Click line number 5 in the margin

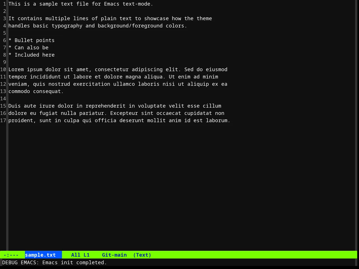click(x=4, y=33)
